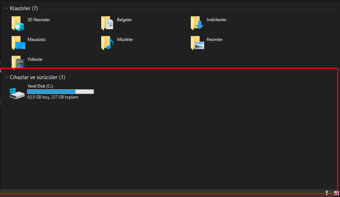Image resolution: width=340 pixels, height=197 pixels.
Task: Select the 'Videolar' label
Action: pyautogui.click(x=35, y=59)
